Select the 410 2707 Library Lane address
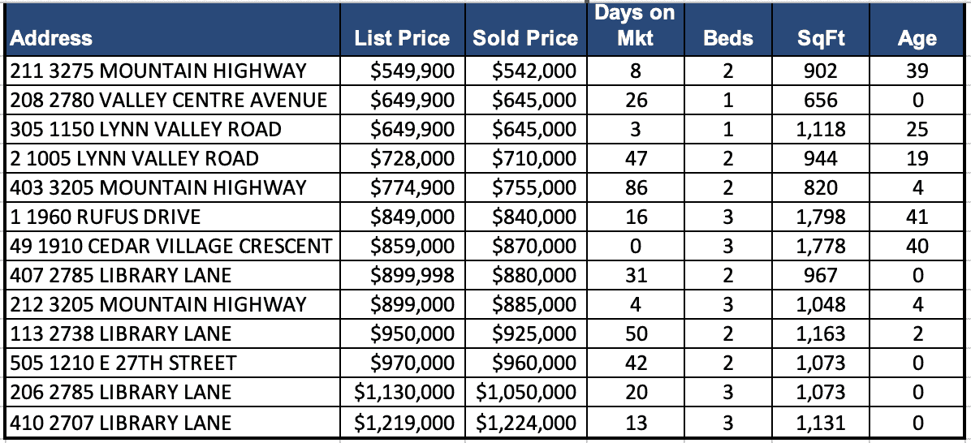This screenshot has width=971, height=443. point(121,423)
